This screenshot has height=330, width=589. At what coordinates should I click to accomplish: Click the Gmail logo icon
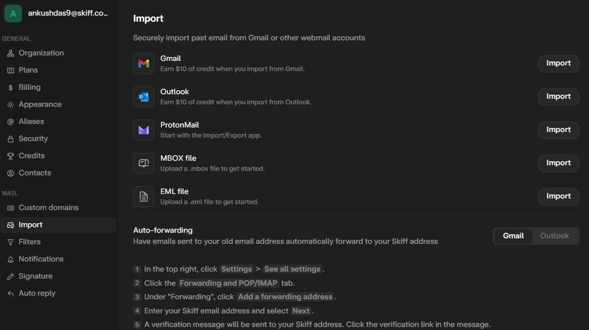tap(143, 63)
